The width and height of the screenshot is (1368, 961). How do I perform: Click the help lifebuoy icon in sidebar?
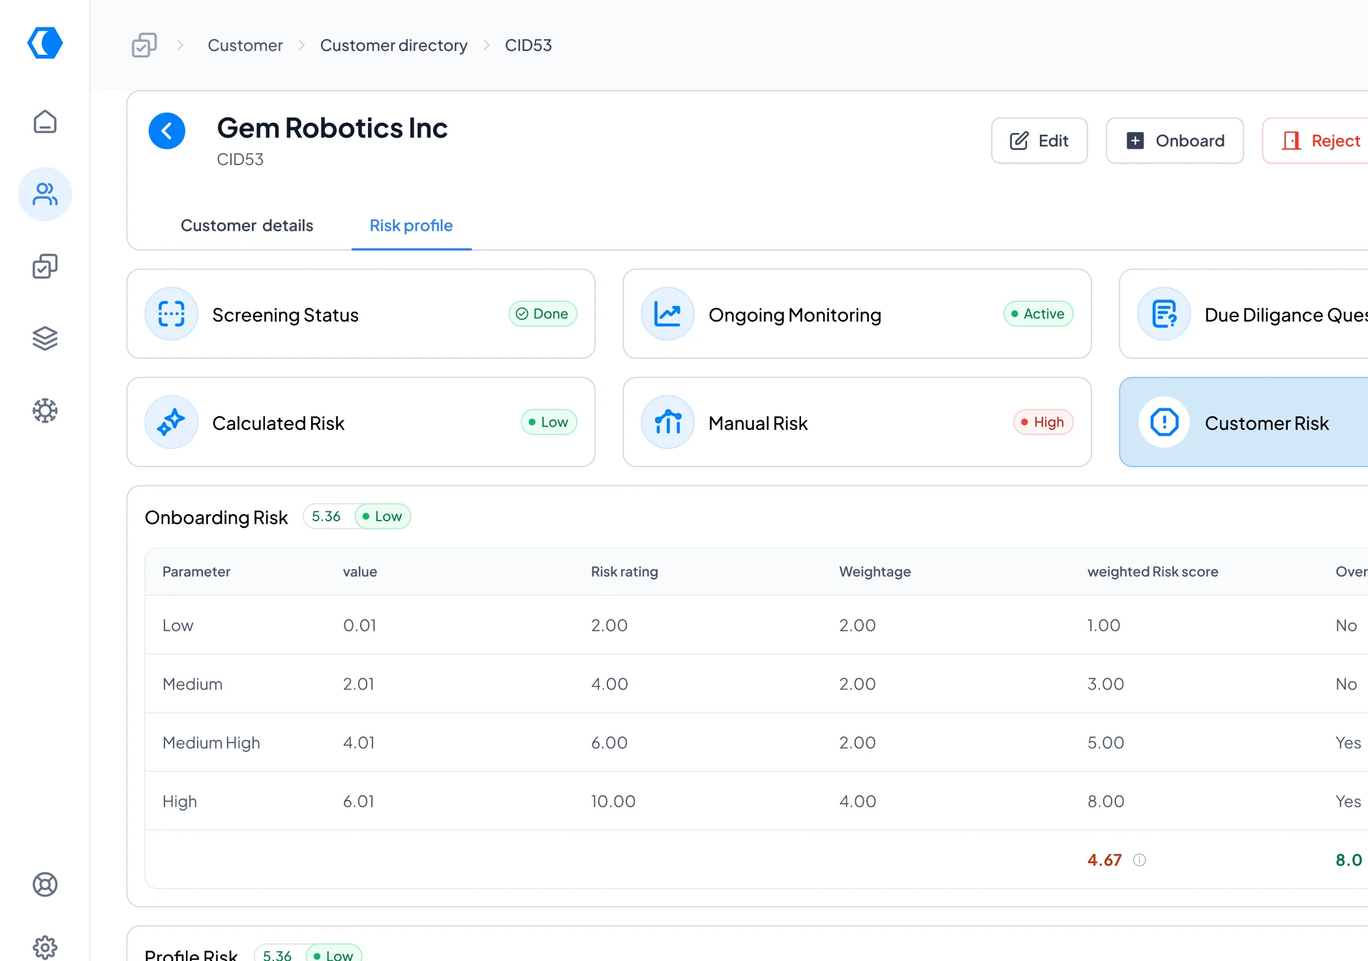(x=45, y=884)
